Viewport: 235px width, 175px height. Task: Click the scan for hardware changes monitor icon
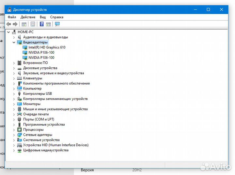pyautogui.click(x=57, y=24)
